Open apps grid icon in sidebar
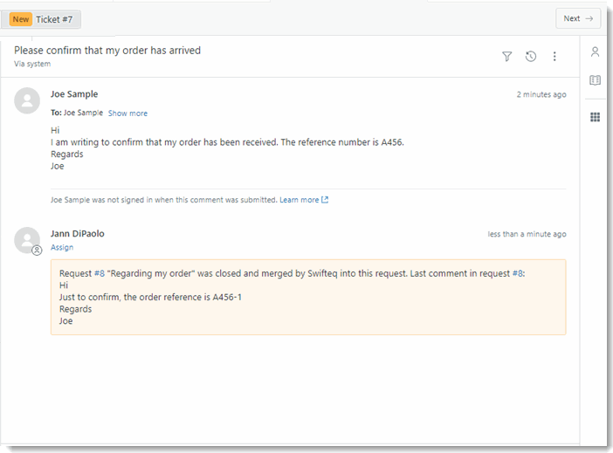 pyautogui.click(x=595, y=117)
